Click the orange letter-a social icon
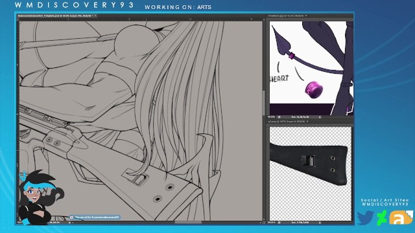 coord(401,217)
